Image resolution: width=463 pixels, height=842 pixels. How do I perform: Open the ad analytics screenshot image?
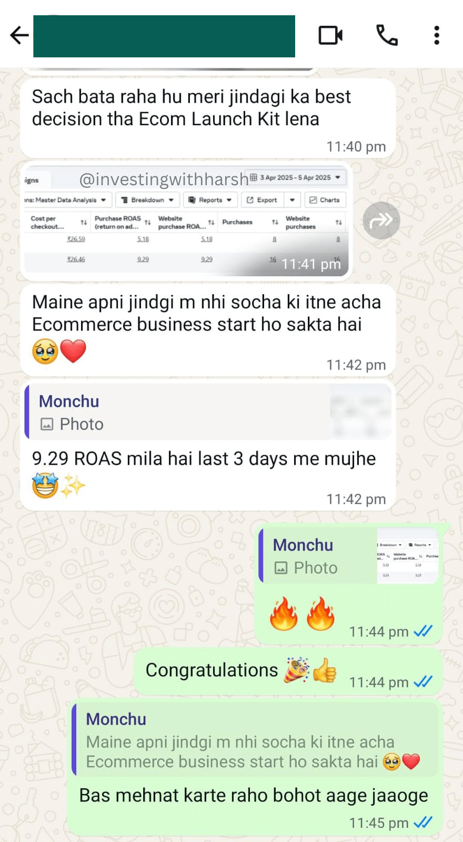(x=186, y=220)
